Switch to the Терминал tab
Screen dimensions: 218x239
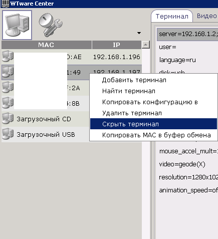[172, 16]
